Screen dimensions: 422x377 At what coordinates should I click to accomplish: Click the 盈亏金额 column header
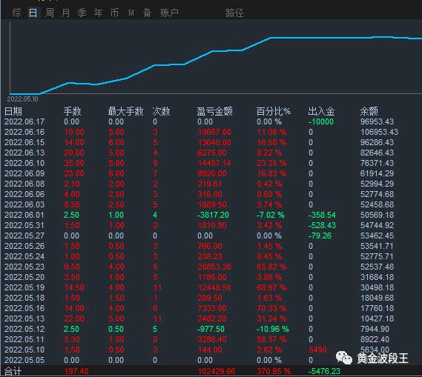coord(214,111)
